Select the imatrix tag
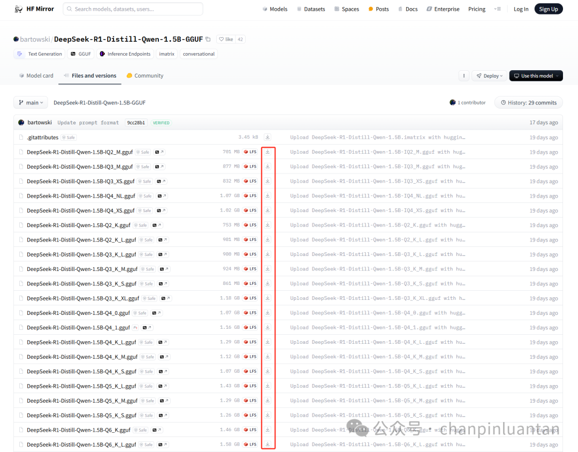The height and width of the screenshot is (452, 578). (x=166, y=54)
